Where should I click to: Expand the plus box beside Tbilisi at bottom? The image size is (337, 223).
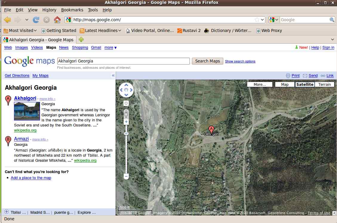point(7,212)
